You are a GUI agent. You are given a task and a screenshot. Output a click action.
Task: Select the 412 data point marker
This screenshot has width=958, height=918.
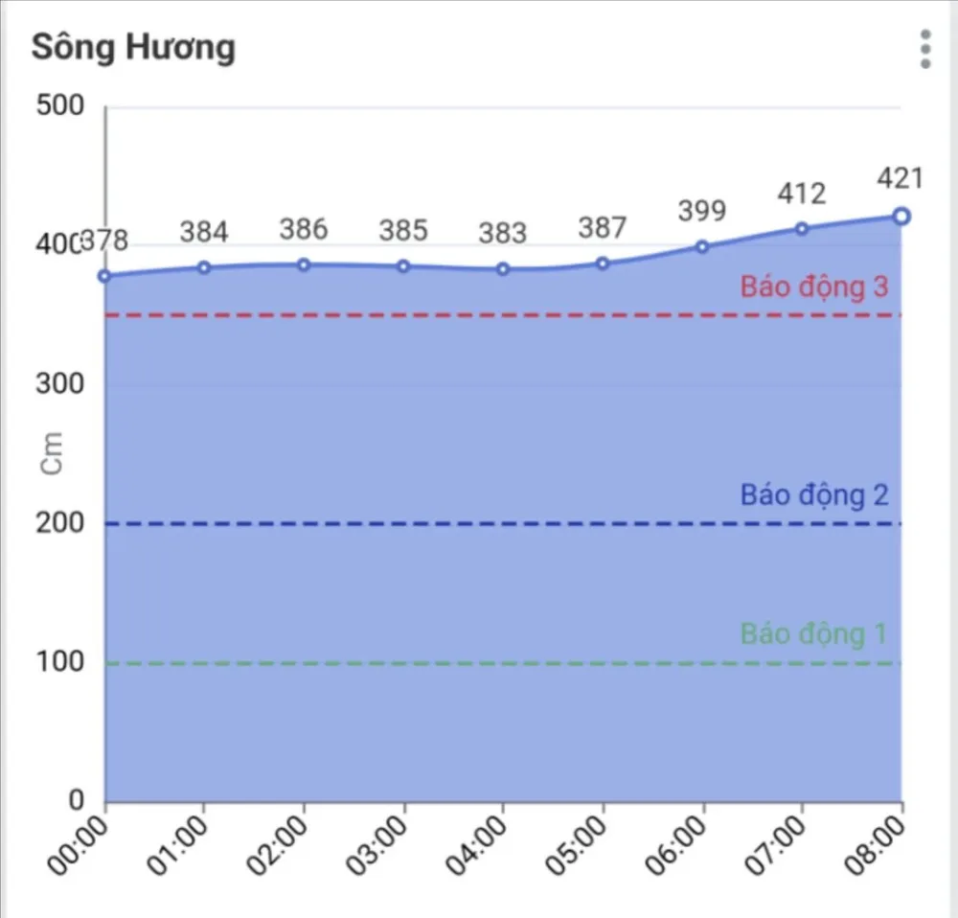800,228
